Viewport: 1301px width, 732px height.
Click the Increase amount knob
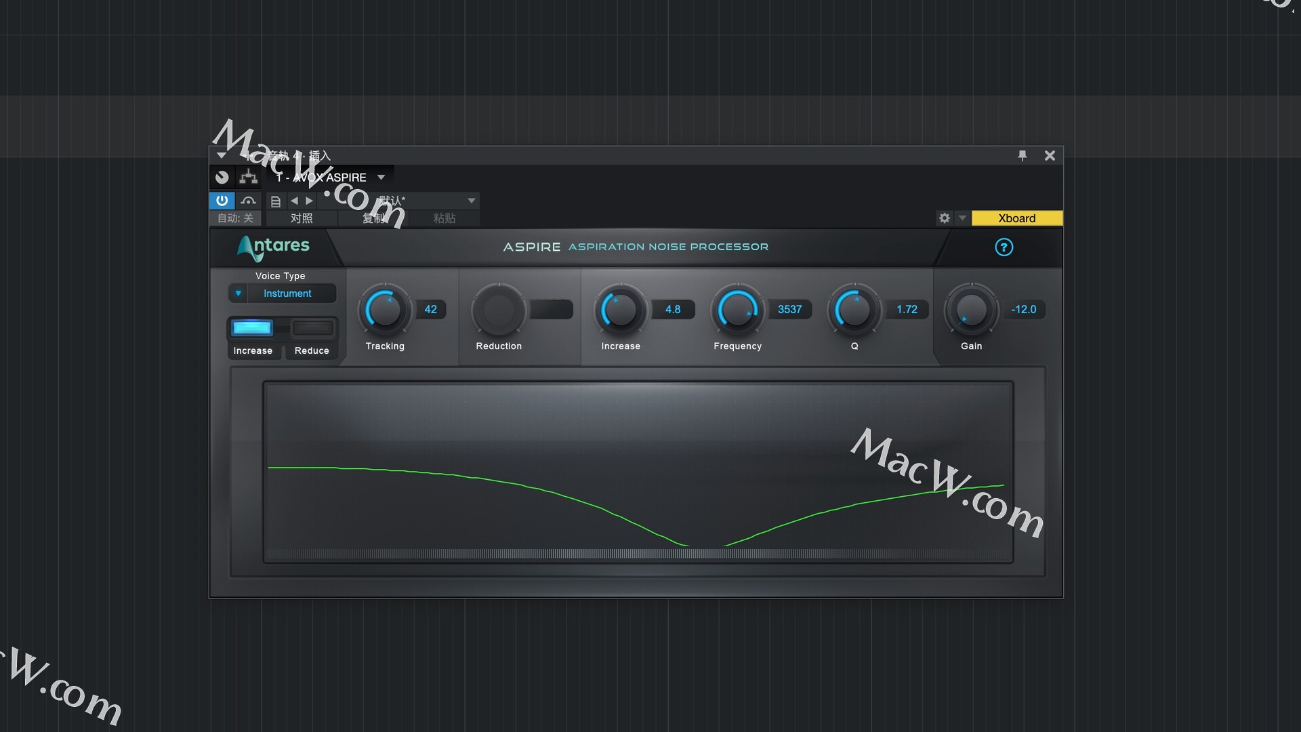[620, 310]
